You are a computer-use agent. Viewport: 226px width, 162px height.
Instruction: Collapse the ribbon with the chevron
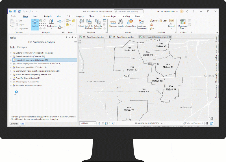pos(217,32)
